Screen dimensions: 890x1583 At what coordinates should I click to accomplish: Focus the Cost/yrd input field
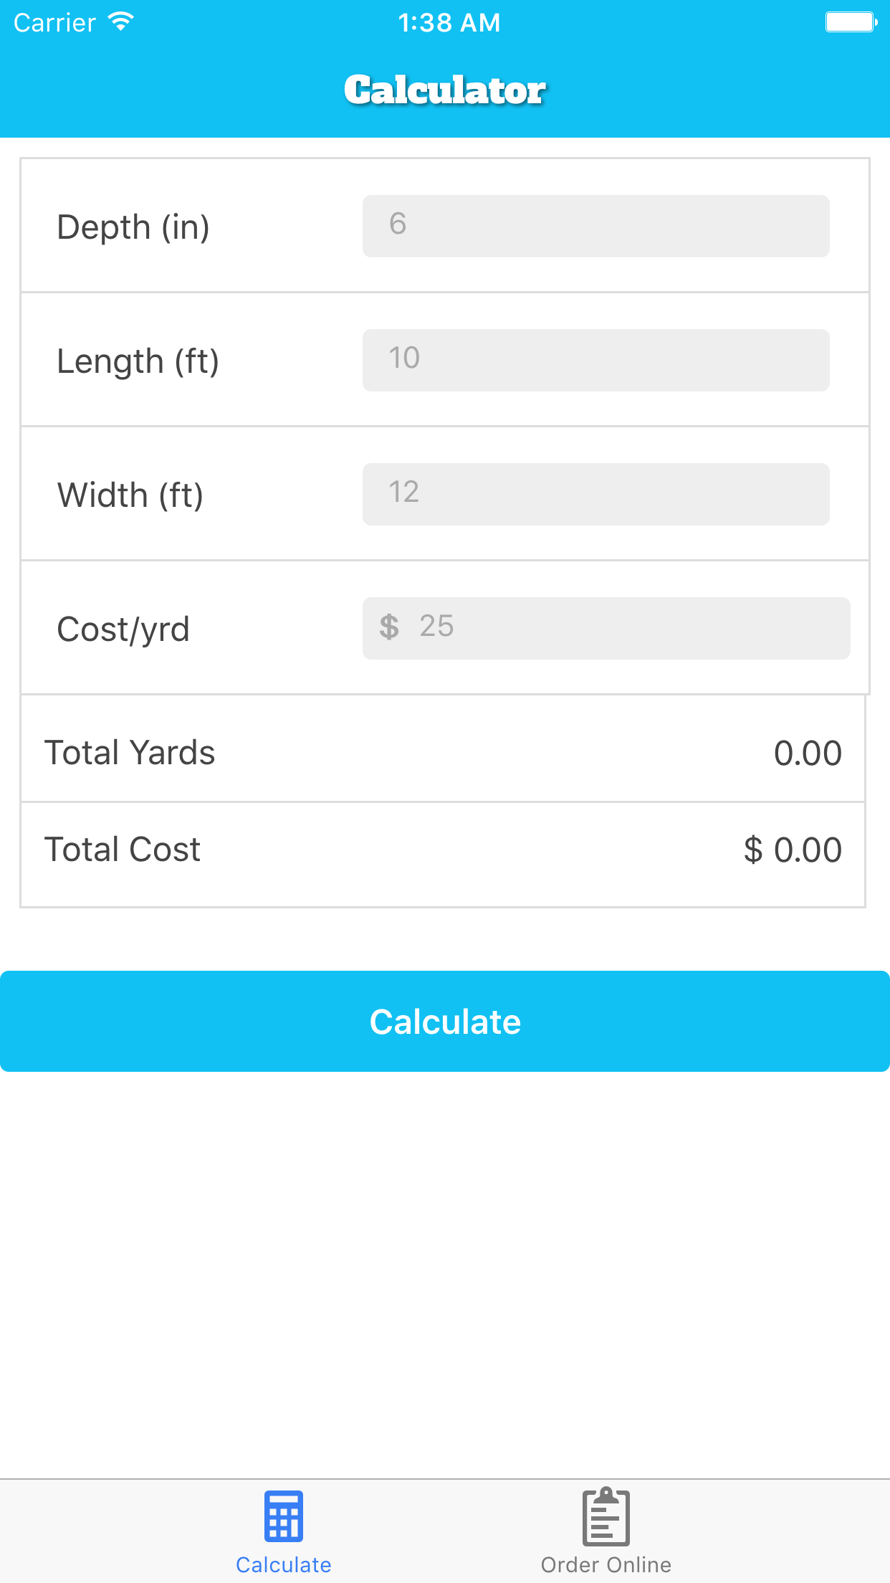[x=606, y=628]
